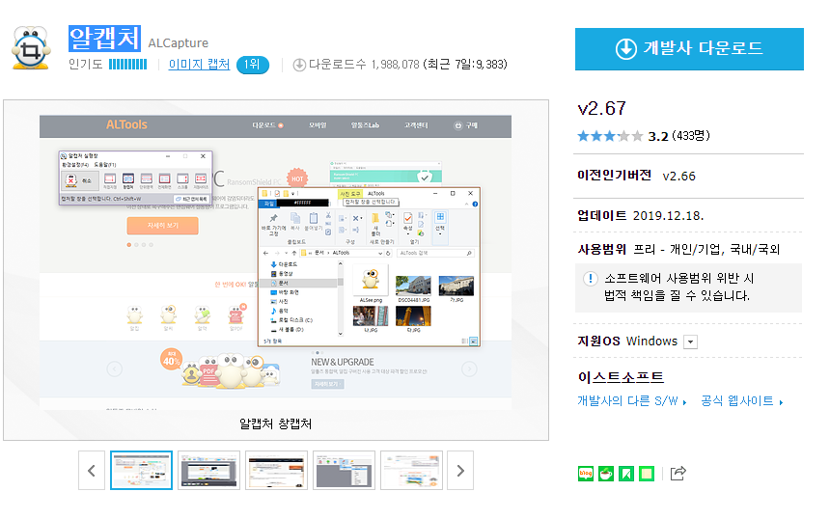Screen dimensions: 830x519
Task: Go to previous thumbnails with left arrow
Action: pyautogui.click(x=92, y=471)
